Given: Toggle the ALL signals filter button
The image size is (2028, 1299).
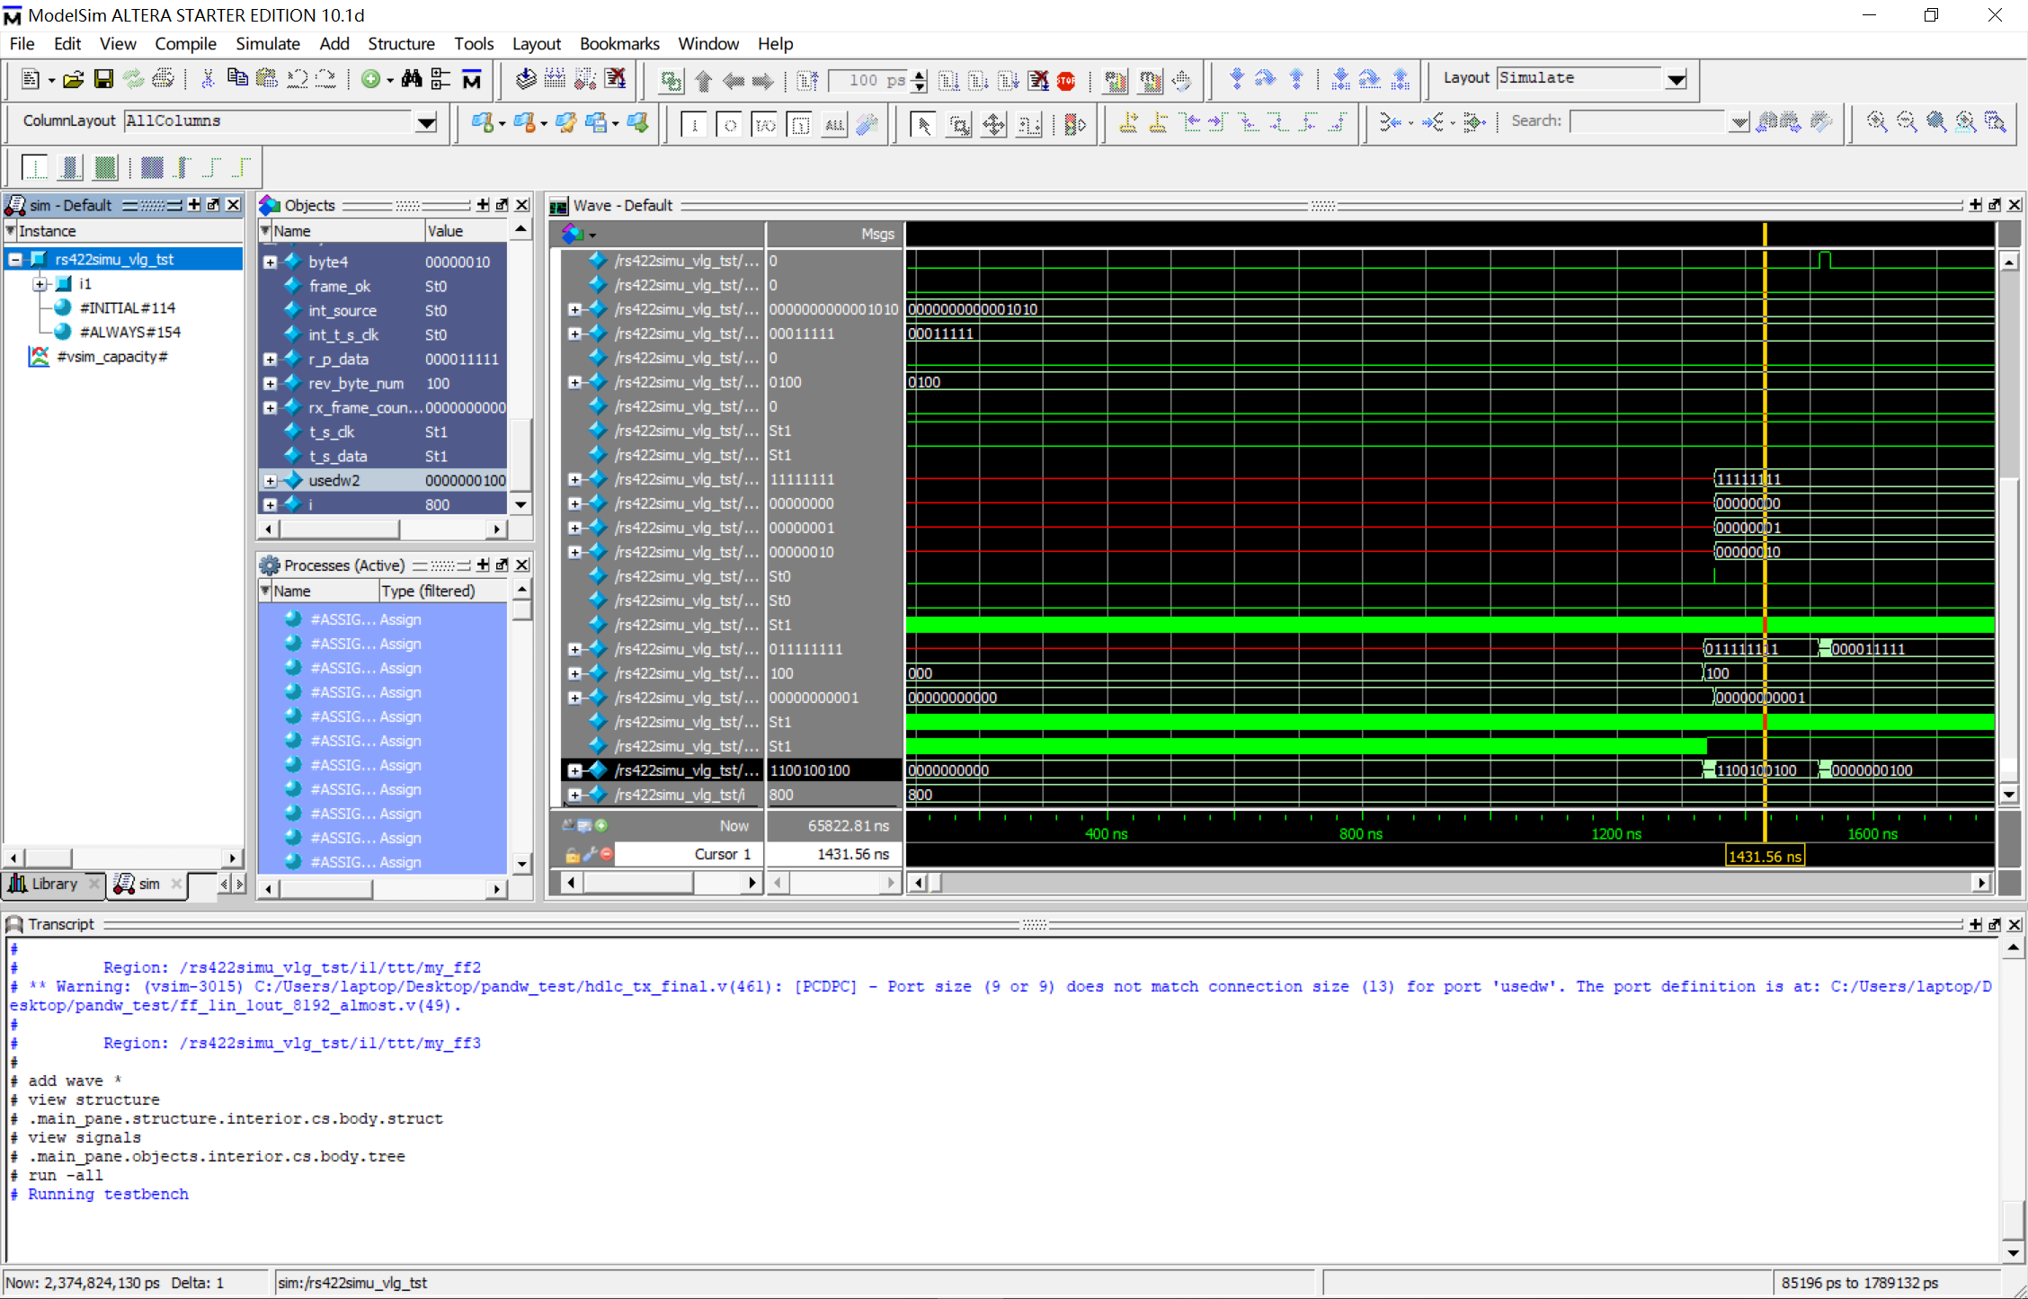Looking at the screenshot, I should 834,124.
